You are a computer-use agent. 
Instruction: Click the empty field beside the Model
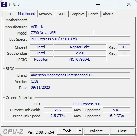coord(112,33)
